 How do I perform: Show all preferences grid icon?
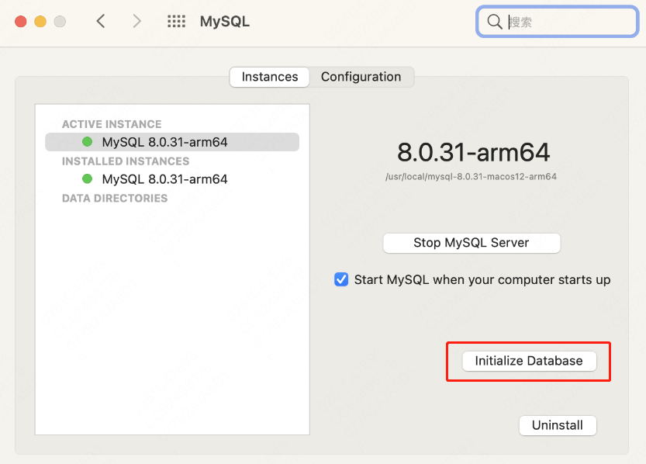(x=176, y=21)
